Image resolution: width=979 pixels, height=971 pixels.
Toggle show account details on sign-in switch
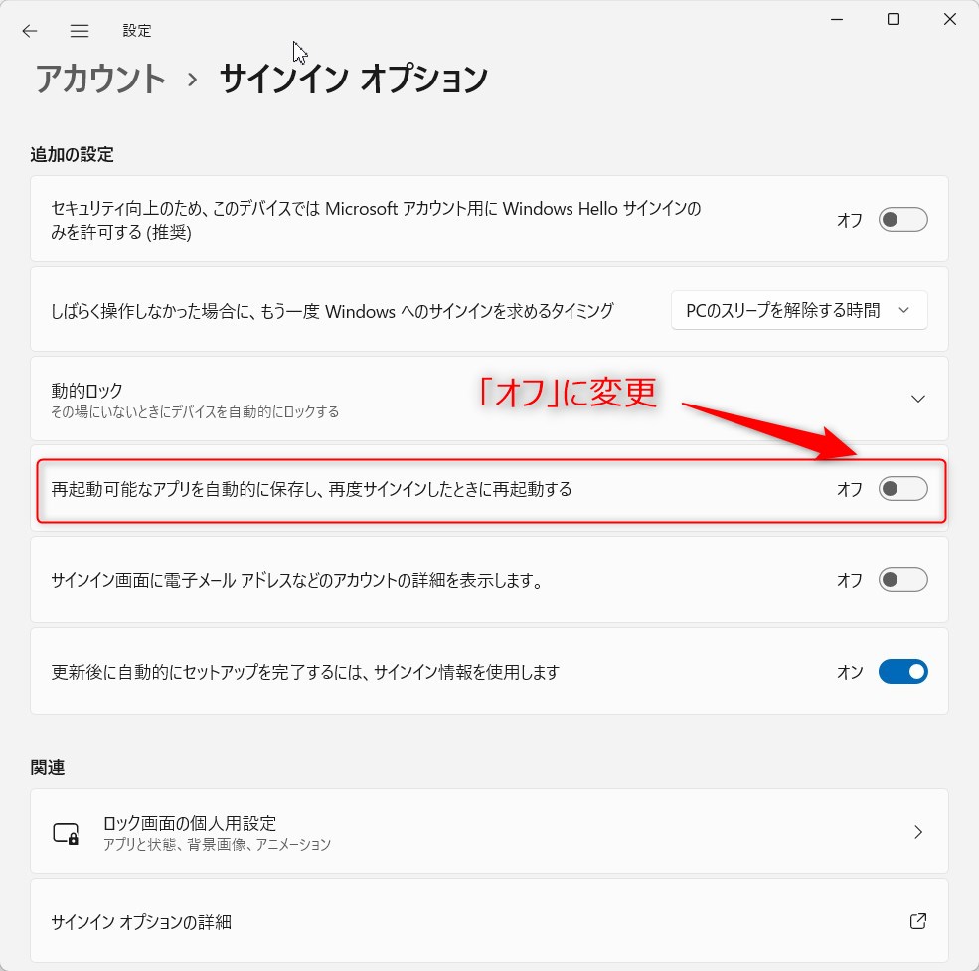[902, 580]
